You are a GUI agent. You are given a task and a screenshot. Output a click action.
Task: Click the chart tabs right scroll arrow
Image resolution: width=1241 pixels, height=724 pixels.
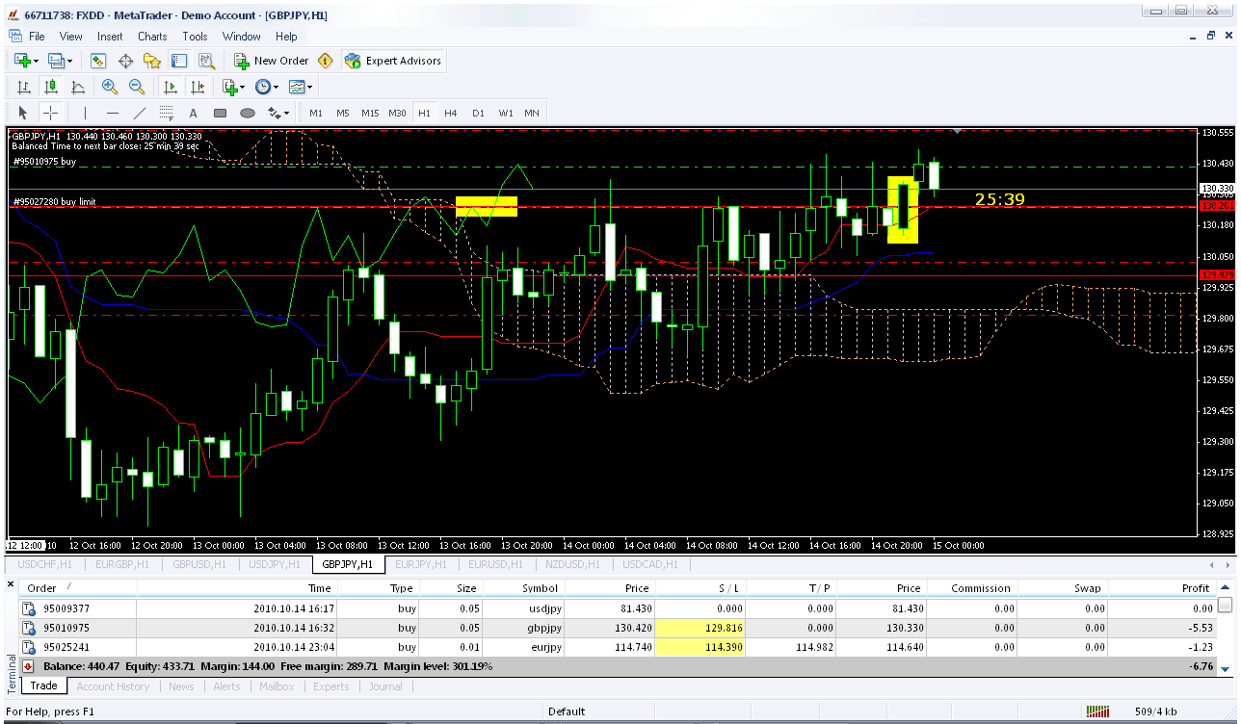pyautogui.click(x=1226, y=564)
